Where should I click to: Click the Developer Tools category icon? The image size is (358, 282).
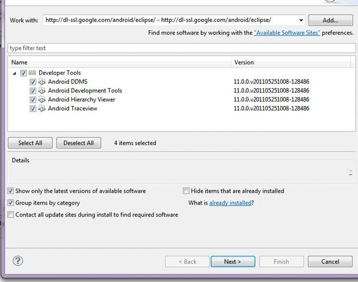(x=32, y=73)
